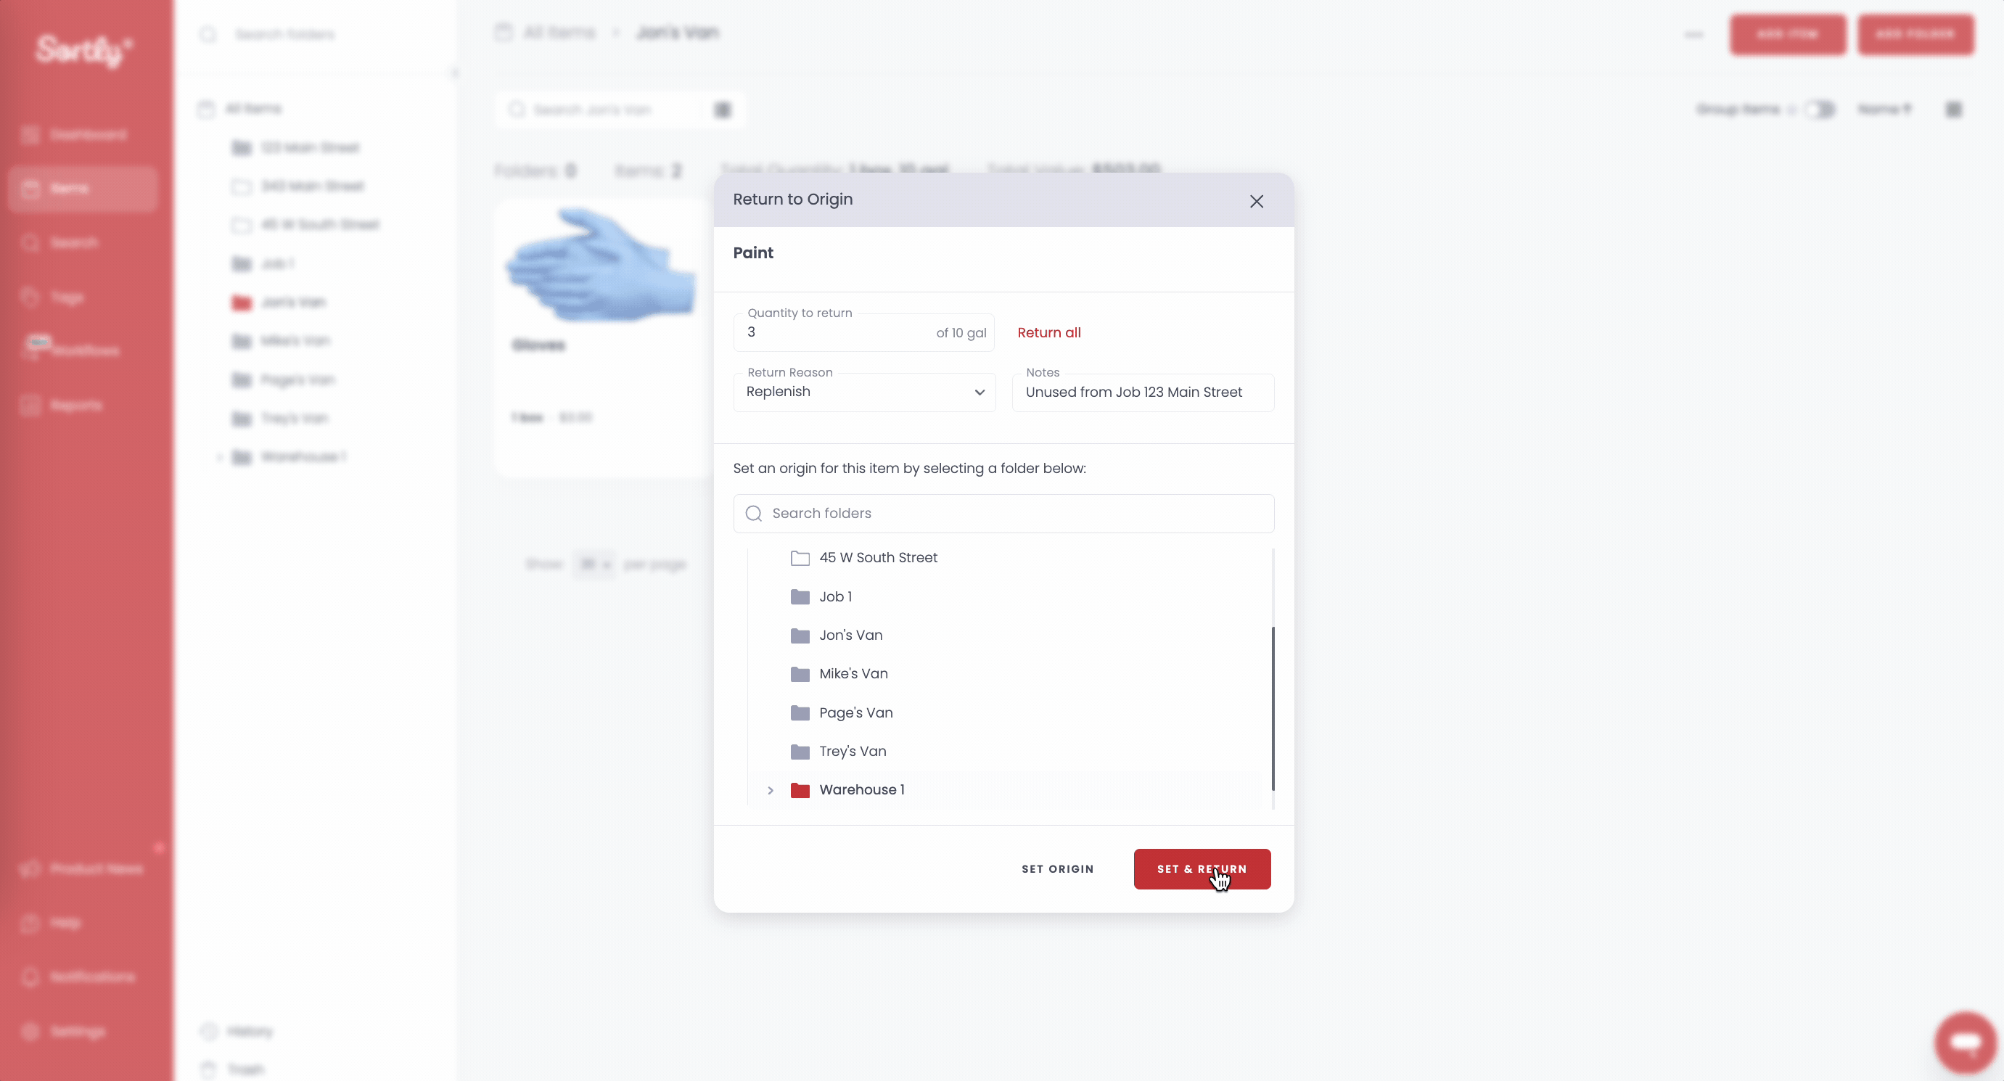Toggle the Group Items switch
2004x1081 pixels.
tap(1819, 110)
